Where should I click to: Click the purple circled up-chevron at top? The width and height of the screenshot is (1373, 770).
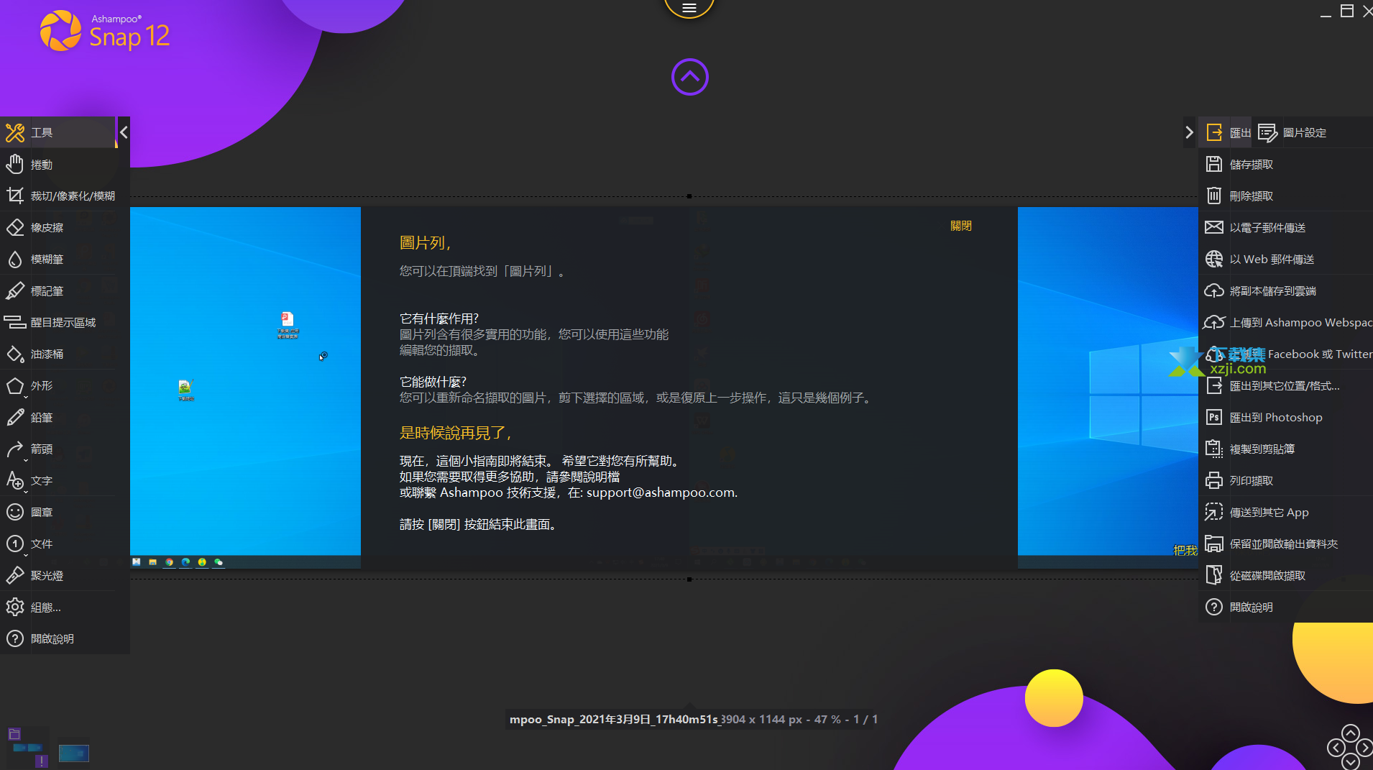click(x=689, y=77)
